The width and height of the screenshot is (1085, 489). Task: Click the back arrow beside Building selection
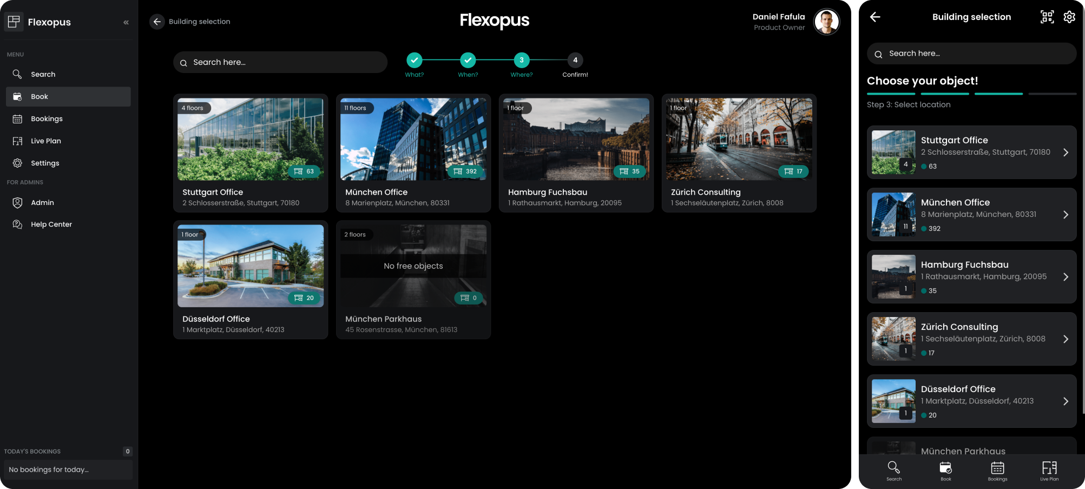[x=157, y=22]
